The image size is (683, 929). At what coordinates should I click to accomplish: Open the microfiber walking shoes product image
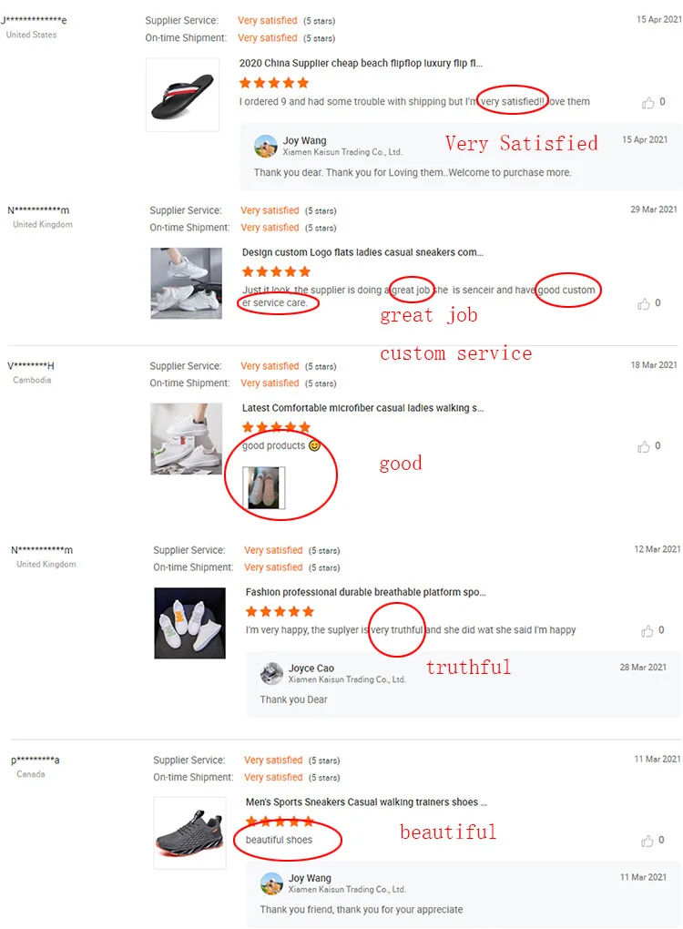186,439
